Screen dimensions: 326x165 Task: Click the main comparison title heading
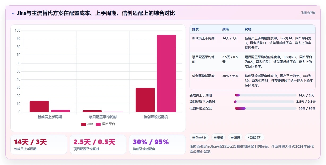(x=96, y=13)
